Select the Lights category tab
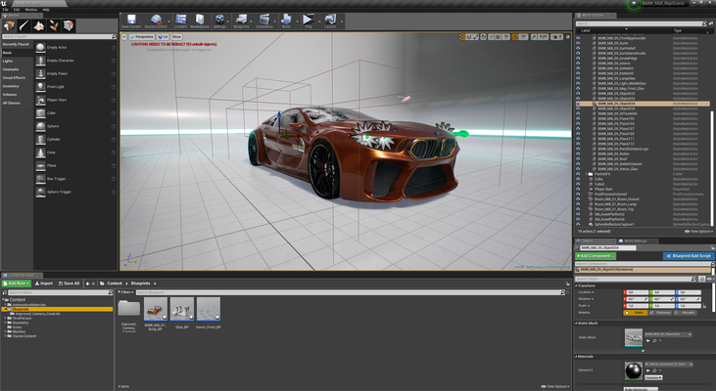Image resolution: width=716 pixels, height=391 pixels. pyautogui.click(x=10, y=62)
